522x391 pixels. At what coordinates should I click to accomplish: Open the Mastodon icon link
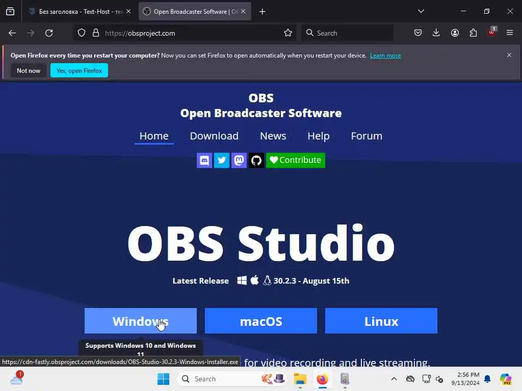(239, 160)
